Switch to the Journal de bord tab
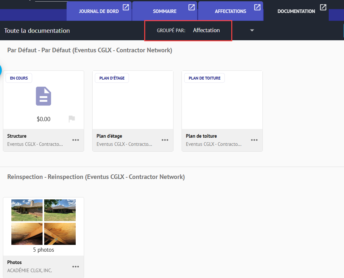The image size is (344, 278). tap(99, 11)
